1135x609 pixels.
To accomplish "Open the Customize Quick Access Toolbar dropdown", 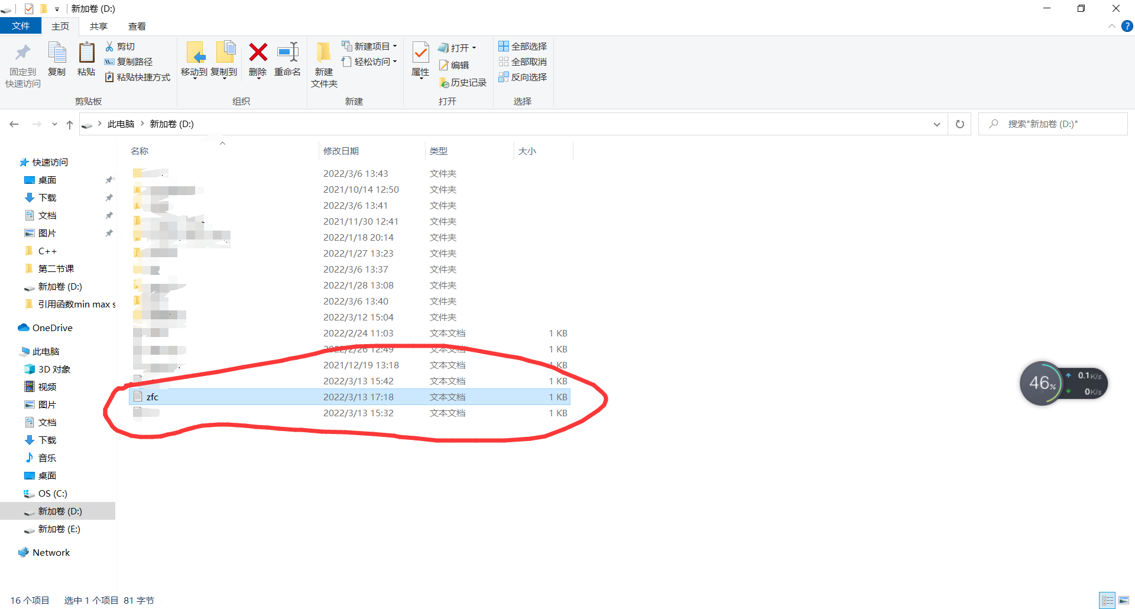I will (57, 9).
